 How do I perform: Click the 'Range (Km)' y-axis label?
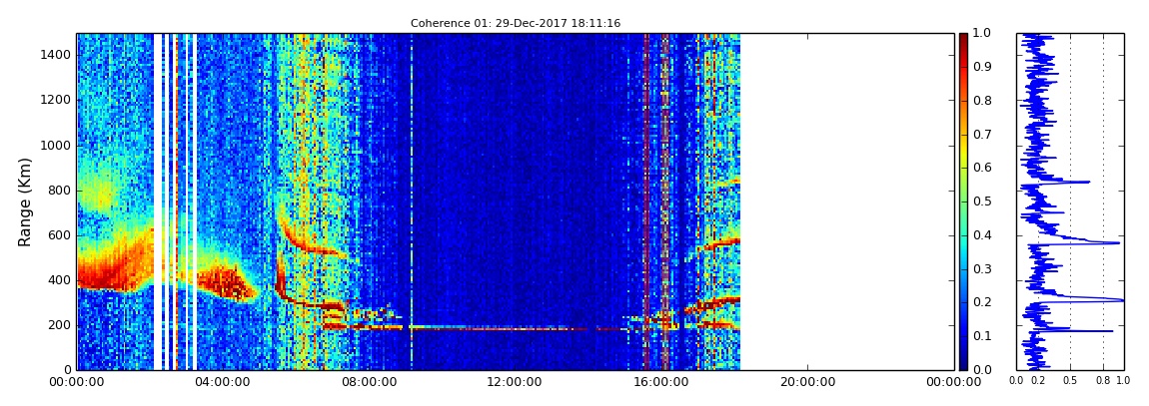coord(25,202)
